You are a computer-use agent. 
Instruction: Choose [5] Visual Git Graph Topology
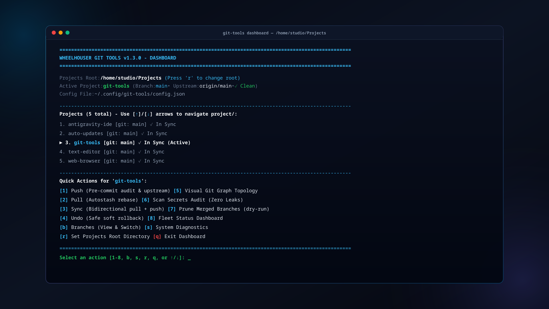[216, 191]
